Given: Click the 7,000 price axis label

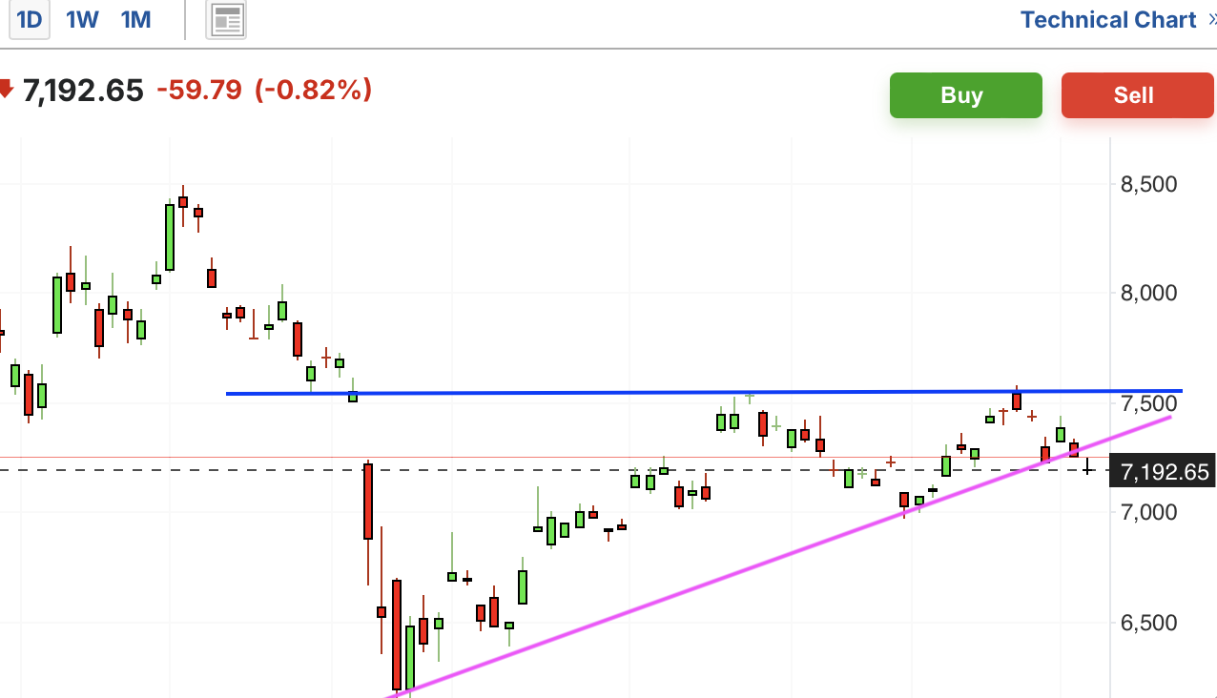Looking at the screenshot, I should 1148,513.
